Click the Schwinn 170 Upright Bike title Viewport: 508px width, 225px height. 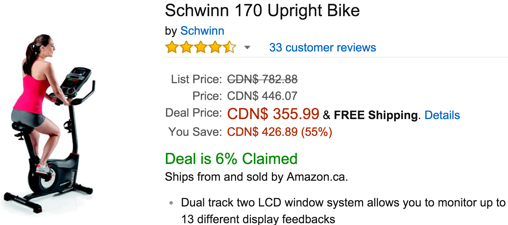pyautogui.click(x=262, y=10)
